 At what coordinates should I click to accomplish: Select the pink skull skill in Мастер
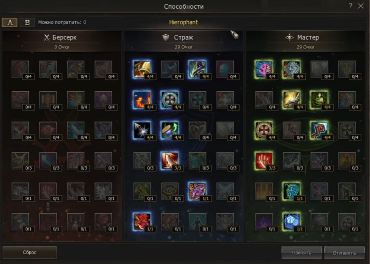pyautogui.click(x=264, y=69)
